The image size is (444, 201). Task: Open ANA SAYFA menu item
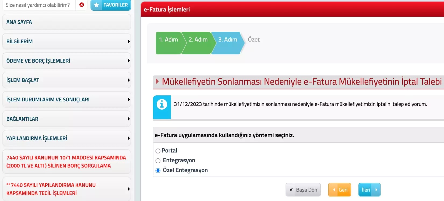[66, 22]
